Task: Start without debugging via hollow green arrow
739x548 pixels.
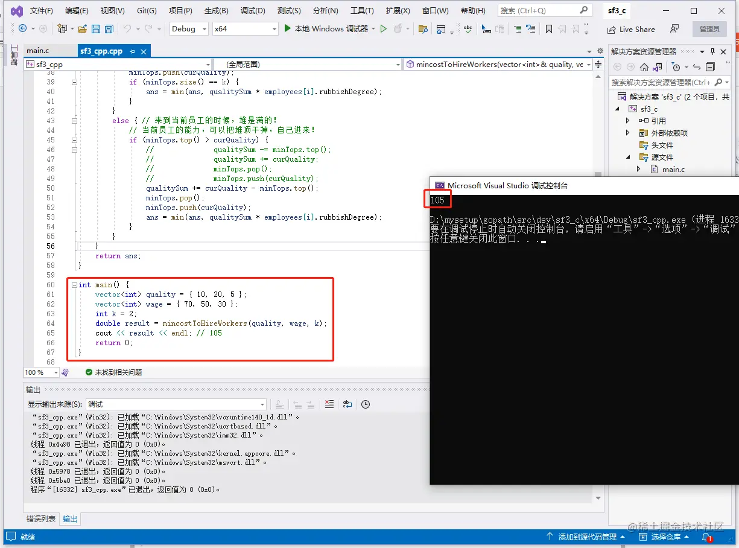Action: tap(383, 29)
